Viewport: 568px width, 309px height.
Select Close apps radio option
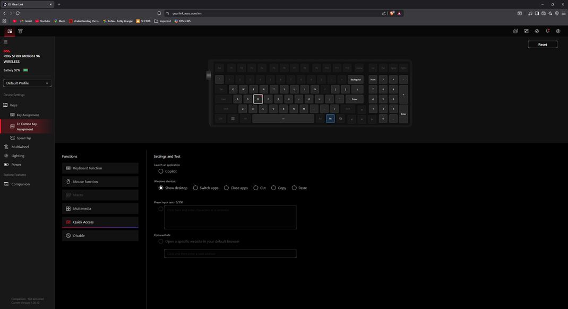click(226, 187)
